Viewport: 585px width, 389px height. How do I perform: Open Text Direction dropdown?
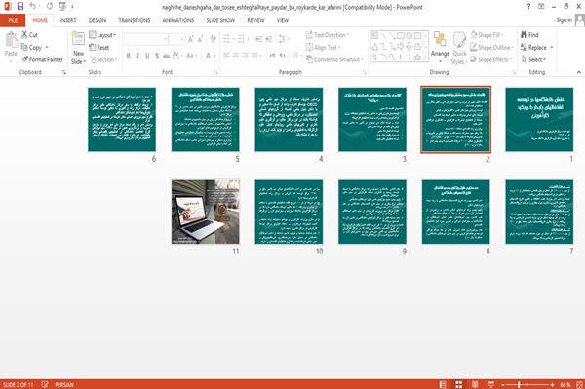click(328, 35)
